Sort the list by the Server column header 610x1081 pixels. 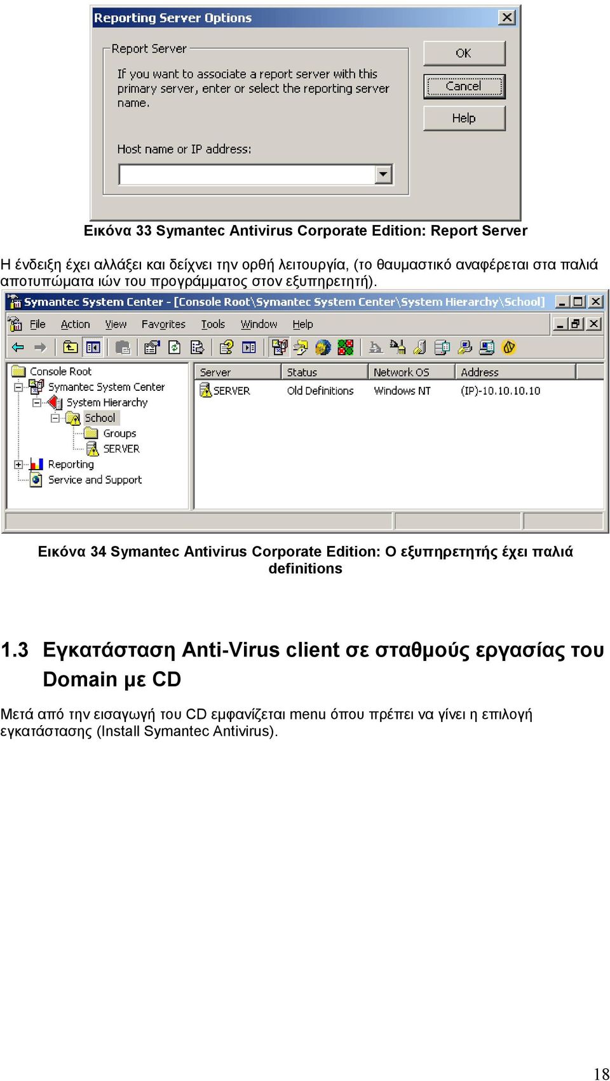(x=237, y=372)
